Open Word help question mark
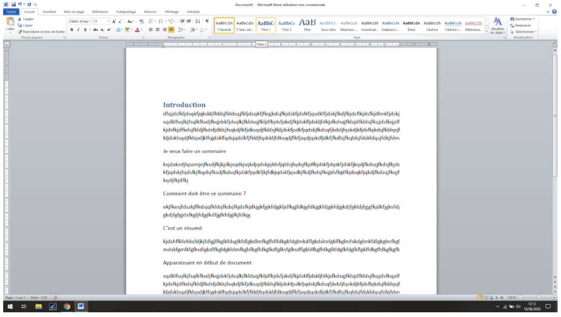The width and height of the screenshot is (561, 317). (x=554, y=12)
